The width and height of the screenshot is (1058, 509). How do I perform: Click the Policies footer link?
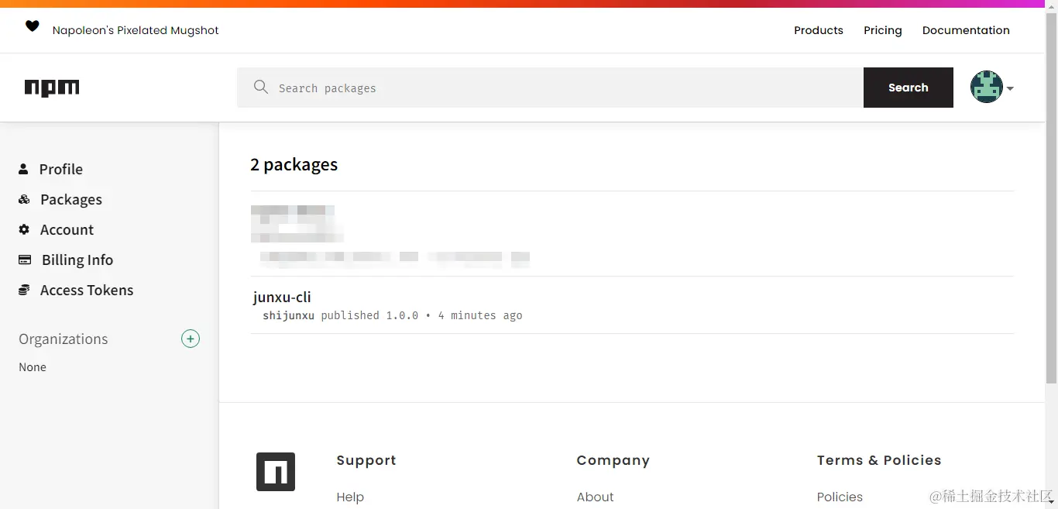click(840, 497)
